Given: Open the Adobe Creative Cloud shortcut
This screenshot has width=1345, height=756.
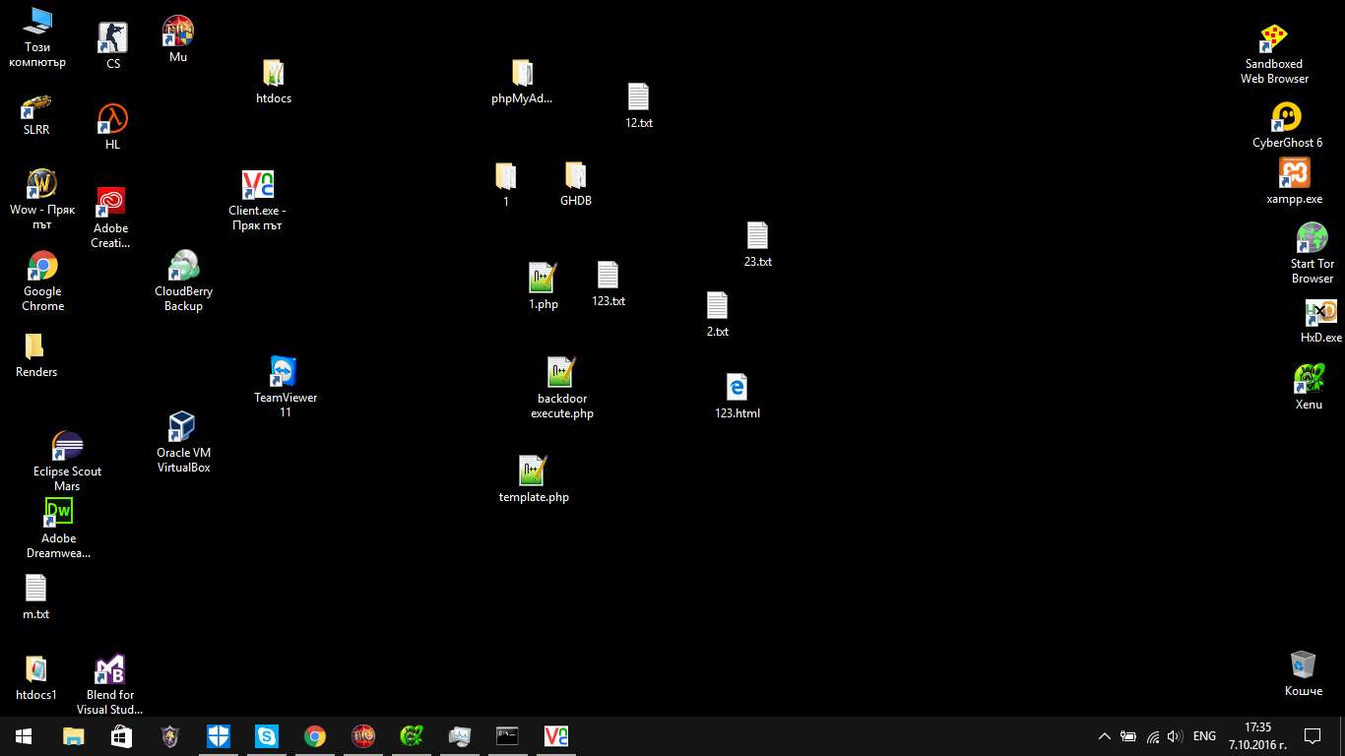Looking at the screenshot, I should coord(110,218).
